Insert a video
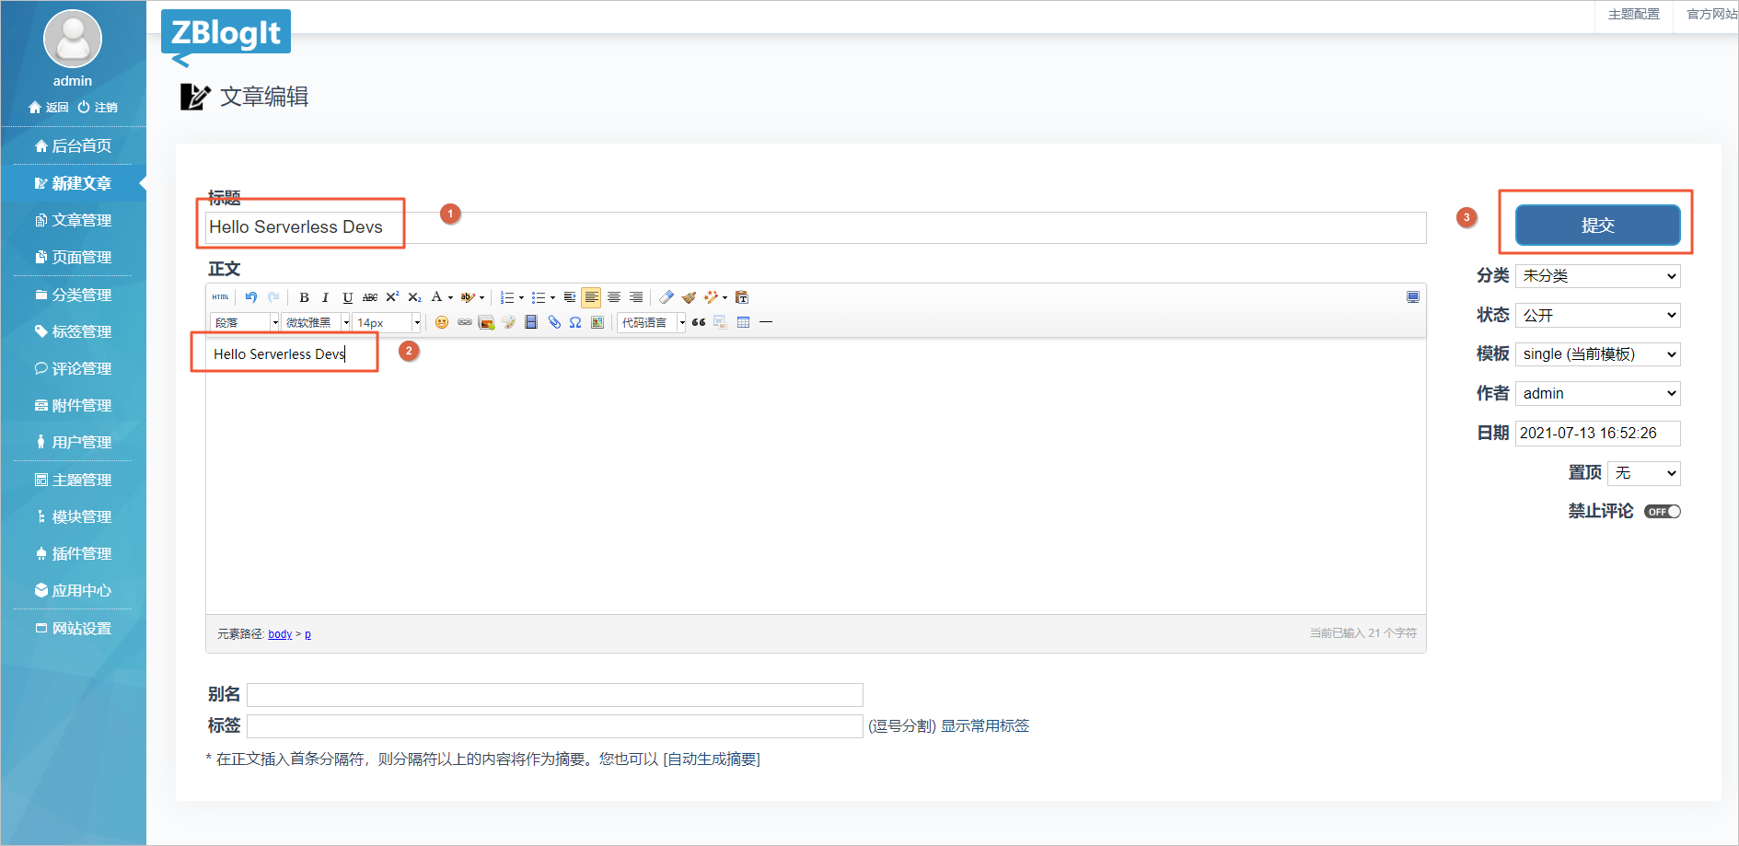 (x=531, y=322)
